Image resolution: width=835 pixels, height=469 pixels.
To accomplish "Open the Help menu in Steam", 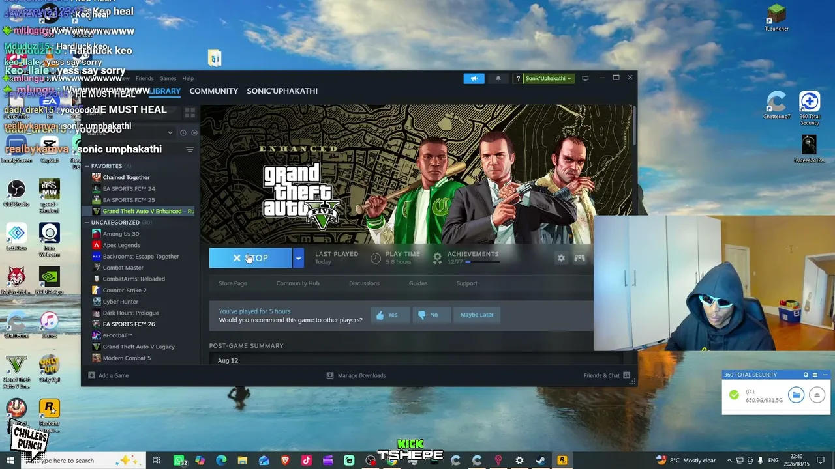I will pos(188,79).
